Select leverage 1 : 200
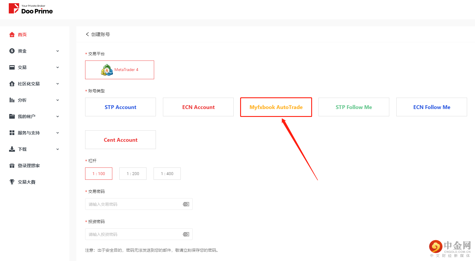 point(133,174)
